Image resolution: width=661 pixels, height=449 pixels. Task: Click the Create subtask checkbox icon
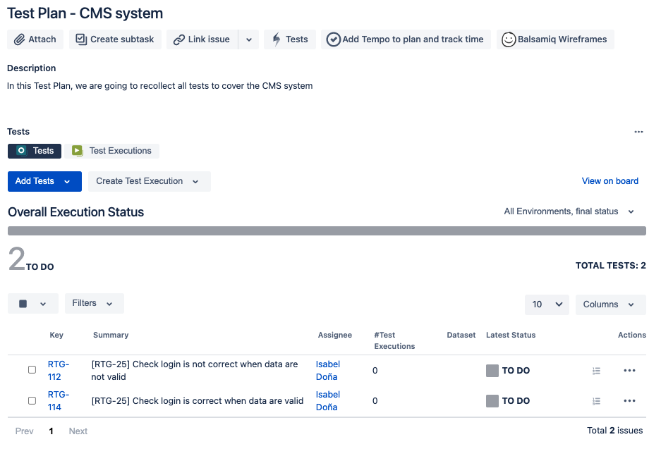81,39
